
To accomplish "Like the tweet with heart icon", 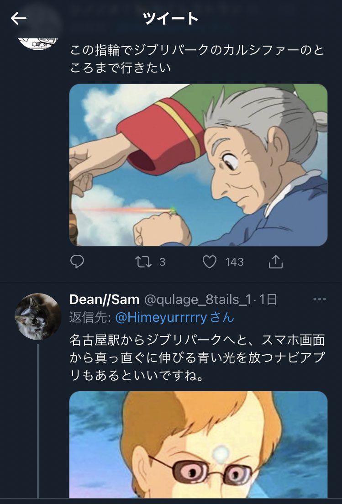I will coord(210,262).
